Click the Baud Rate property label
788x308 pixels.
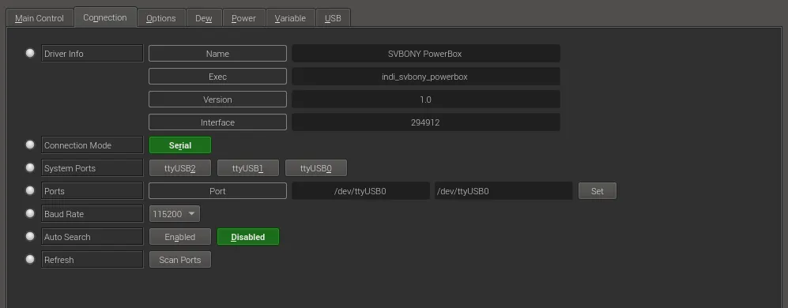pos(92,214)
